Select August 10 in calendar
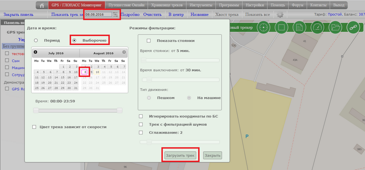365x170 pixels. tap(97, 72)
